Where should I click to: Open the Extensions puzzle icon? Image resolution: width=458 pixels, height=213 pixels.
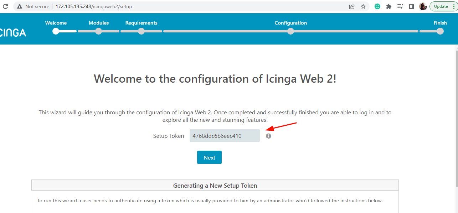[389, 6]
